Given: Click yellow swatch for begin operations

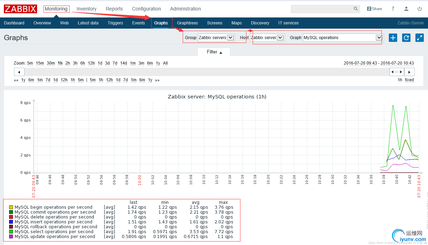Looking at the screenshot, I should point(11,207).
